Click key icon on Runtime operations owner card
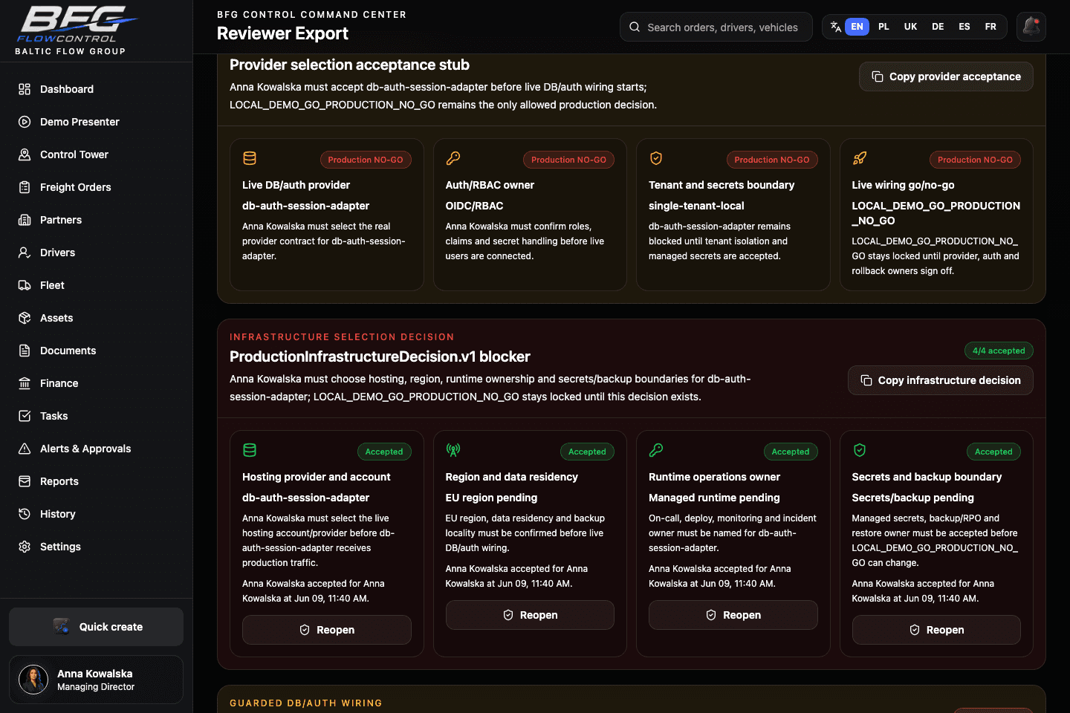 tap(656, 450)
